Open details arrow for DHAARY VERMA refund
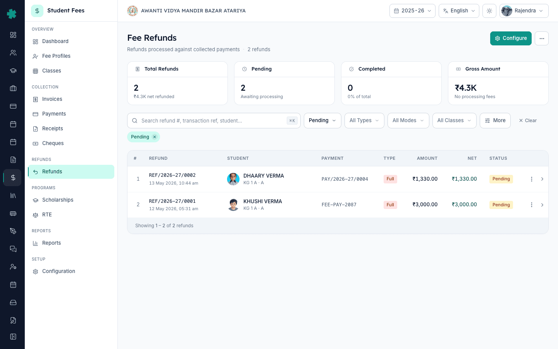This screenshot has height=349, width=558. [542, 179]
